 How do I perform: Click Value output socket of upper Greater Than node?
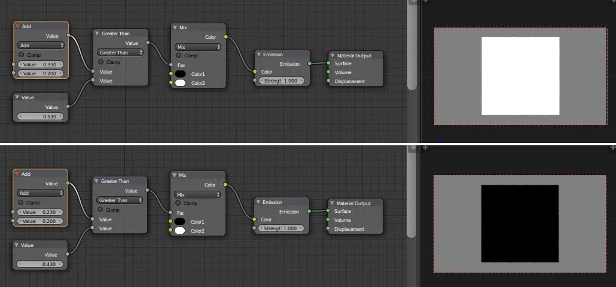click(148, 42)
